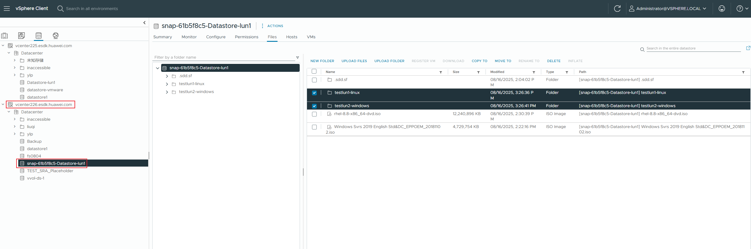751x249 pixels.
Task: Collapse vcenter225.esdk.huawei.com tree node
Action: (x=3, y=46)
